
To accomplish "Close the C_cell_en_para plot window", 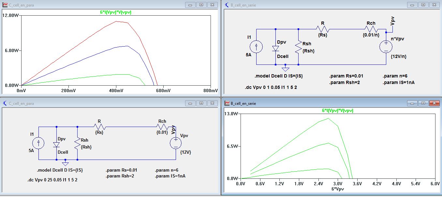I will click(x=212, y=5).
